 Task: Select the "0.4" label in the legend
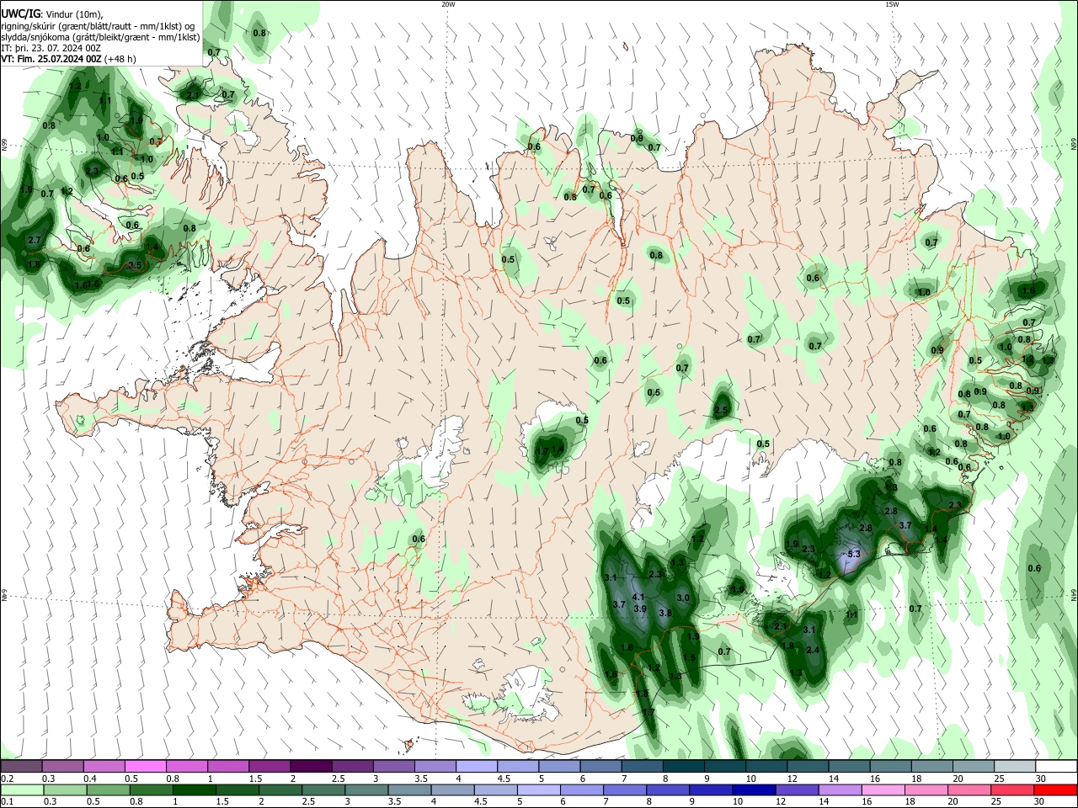click(x=90, y=779)
